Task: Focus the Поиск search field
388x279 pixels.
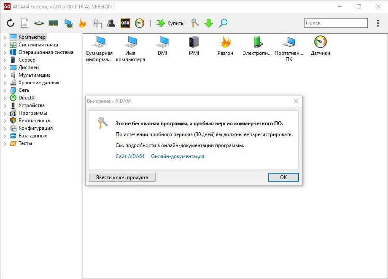Action: click(x=336, y=23)
